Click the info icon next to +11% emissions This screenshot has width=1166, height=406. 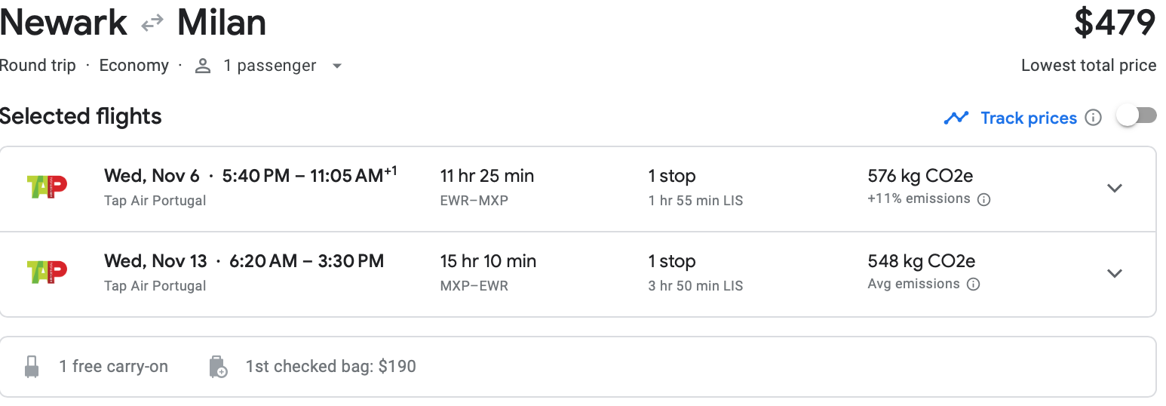click(983, 200)
